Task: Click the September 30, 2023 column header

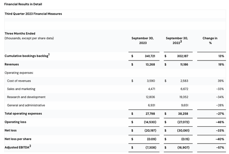Action: click(143, 40)
